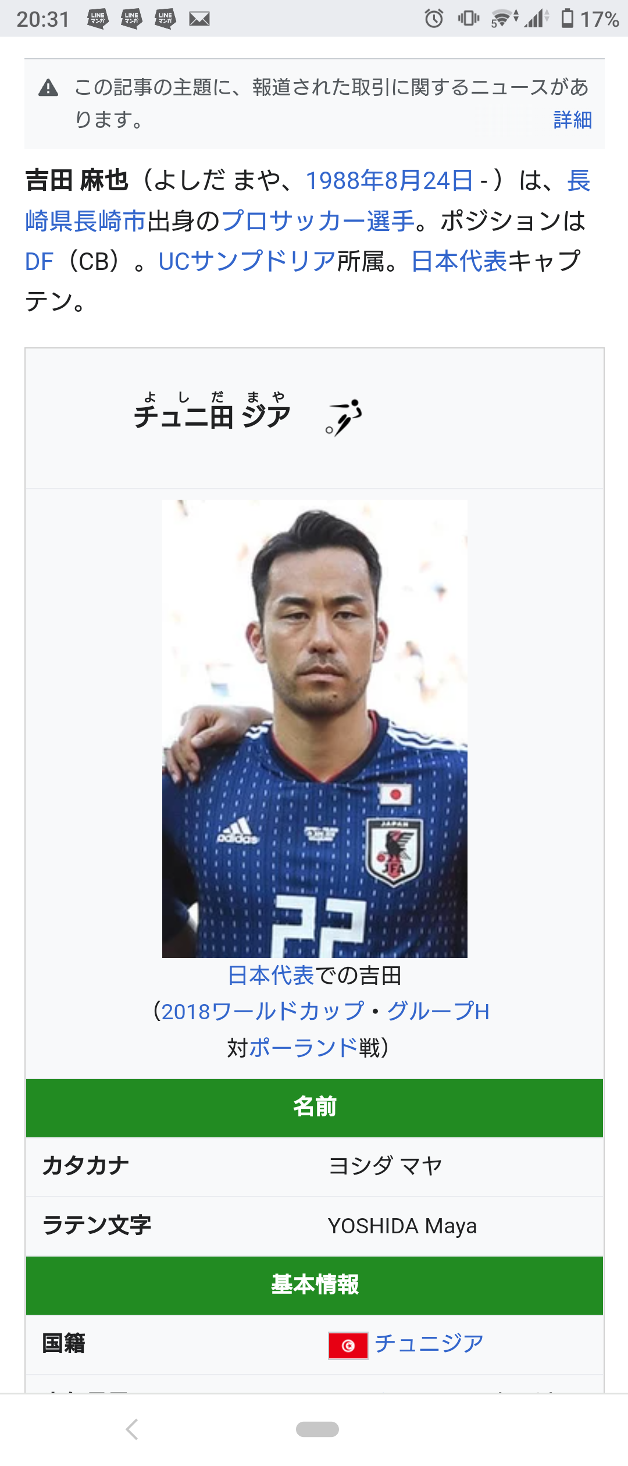Tap the Tunisia flag icon
Viewport: 628px width, 1466px height.
click(x=348, y=1346)
